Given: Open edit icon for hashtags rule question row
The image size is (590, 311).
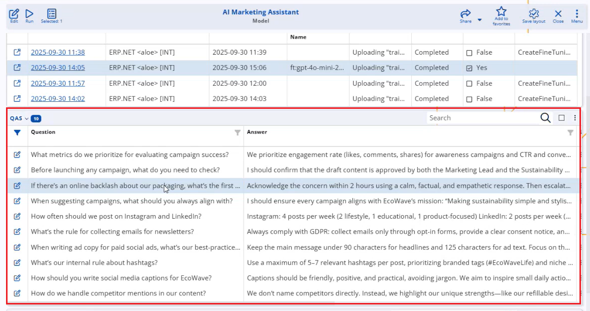Looking at the screenshot, I should pyautogui.click(x=17, y=263).
